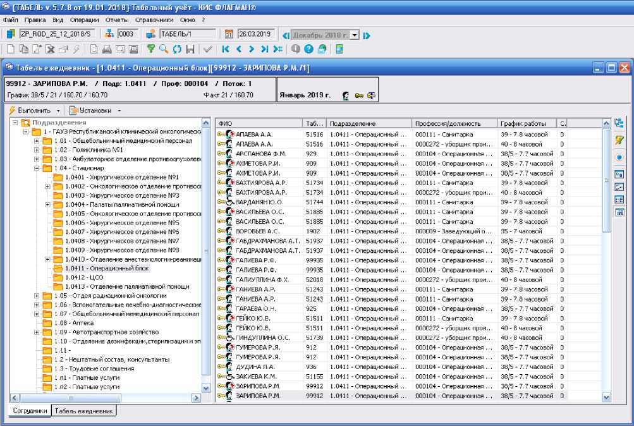Collapse the 1.04 - Стационар tree node
The image size is (634, 426).
(x=37, y=169)
